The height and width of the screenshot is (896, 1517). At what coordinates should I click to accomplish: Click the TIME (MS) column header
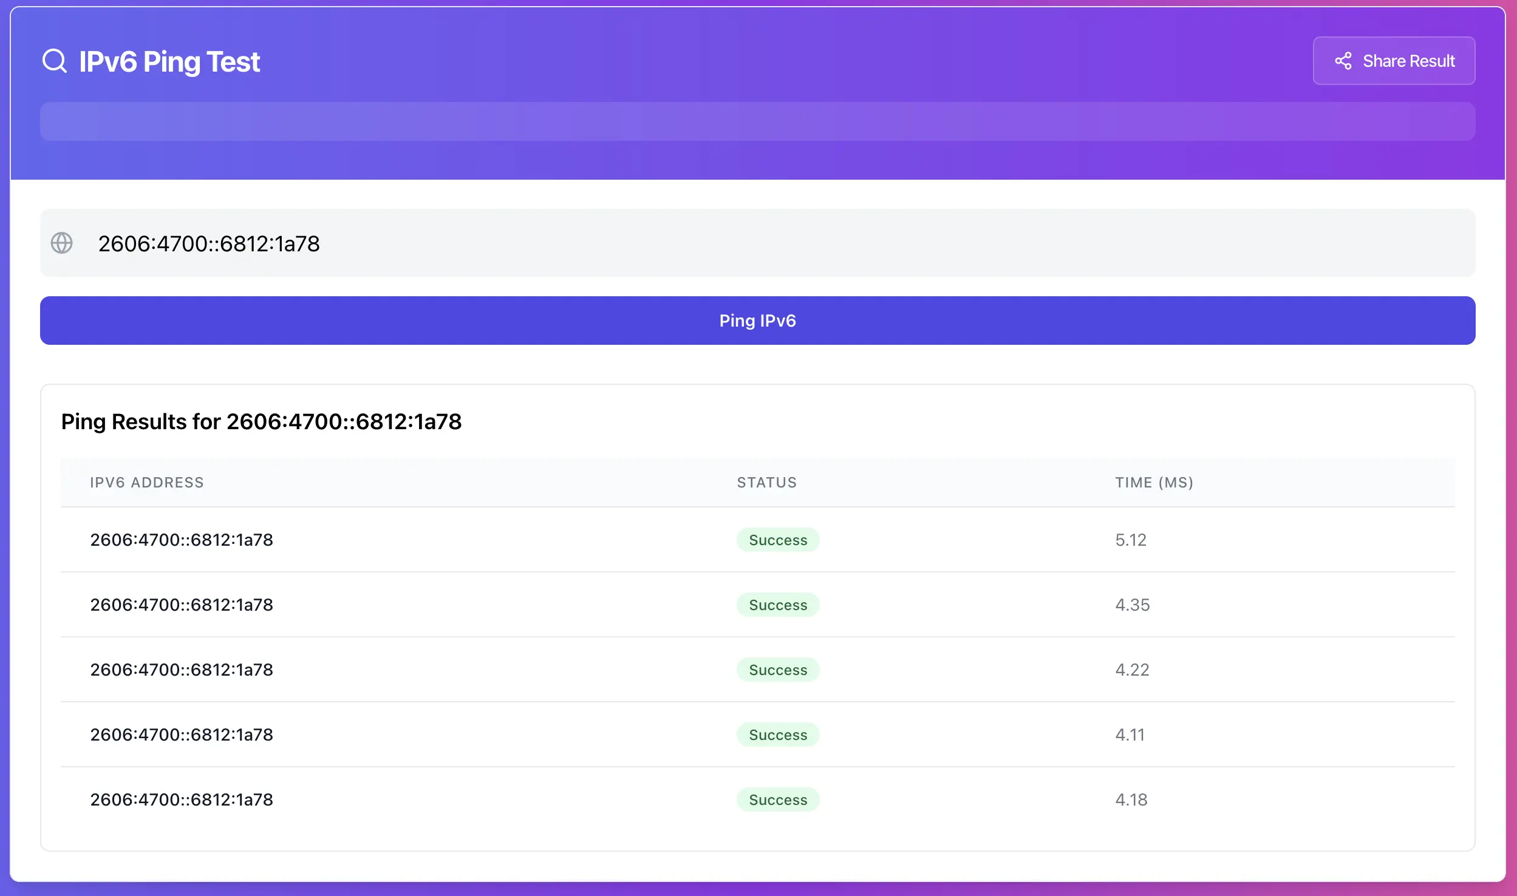point(1154,483)
